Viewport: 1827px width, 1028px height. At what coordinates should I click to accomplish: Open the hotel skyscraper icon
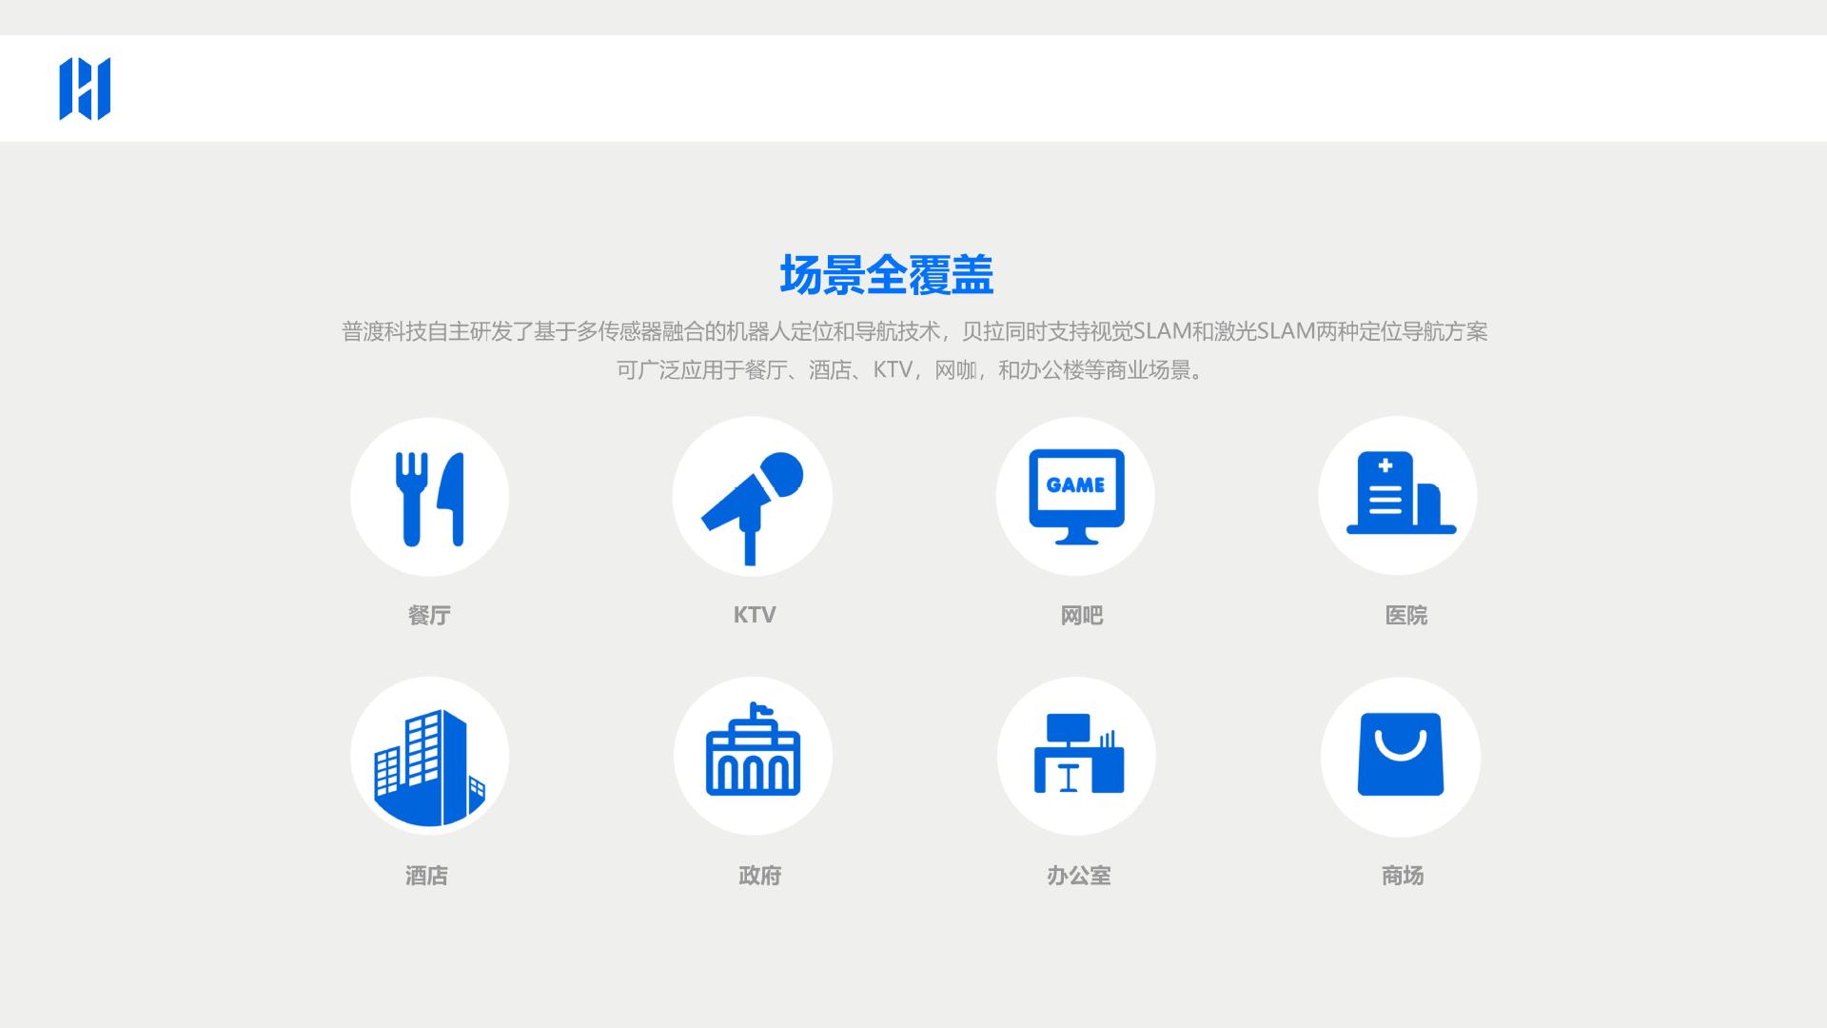(429, 758)
